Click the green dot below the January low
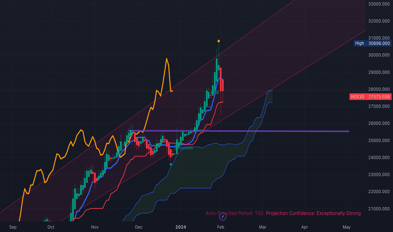The height and width of the screenshot is (232, 393). click(x=171, y=164)
